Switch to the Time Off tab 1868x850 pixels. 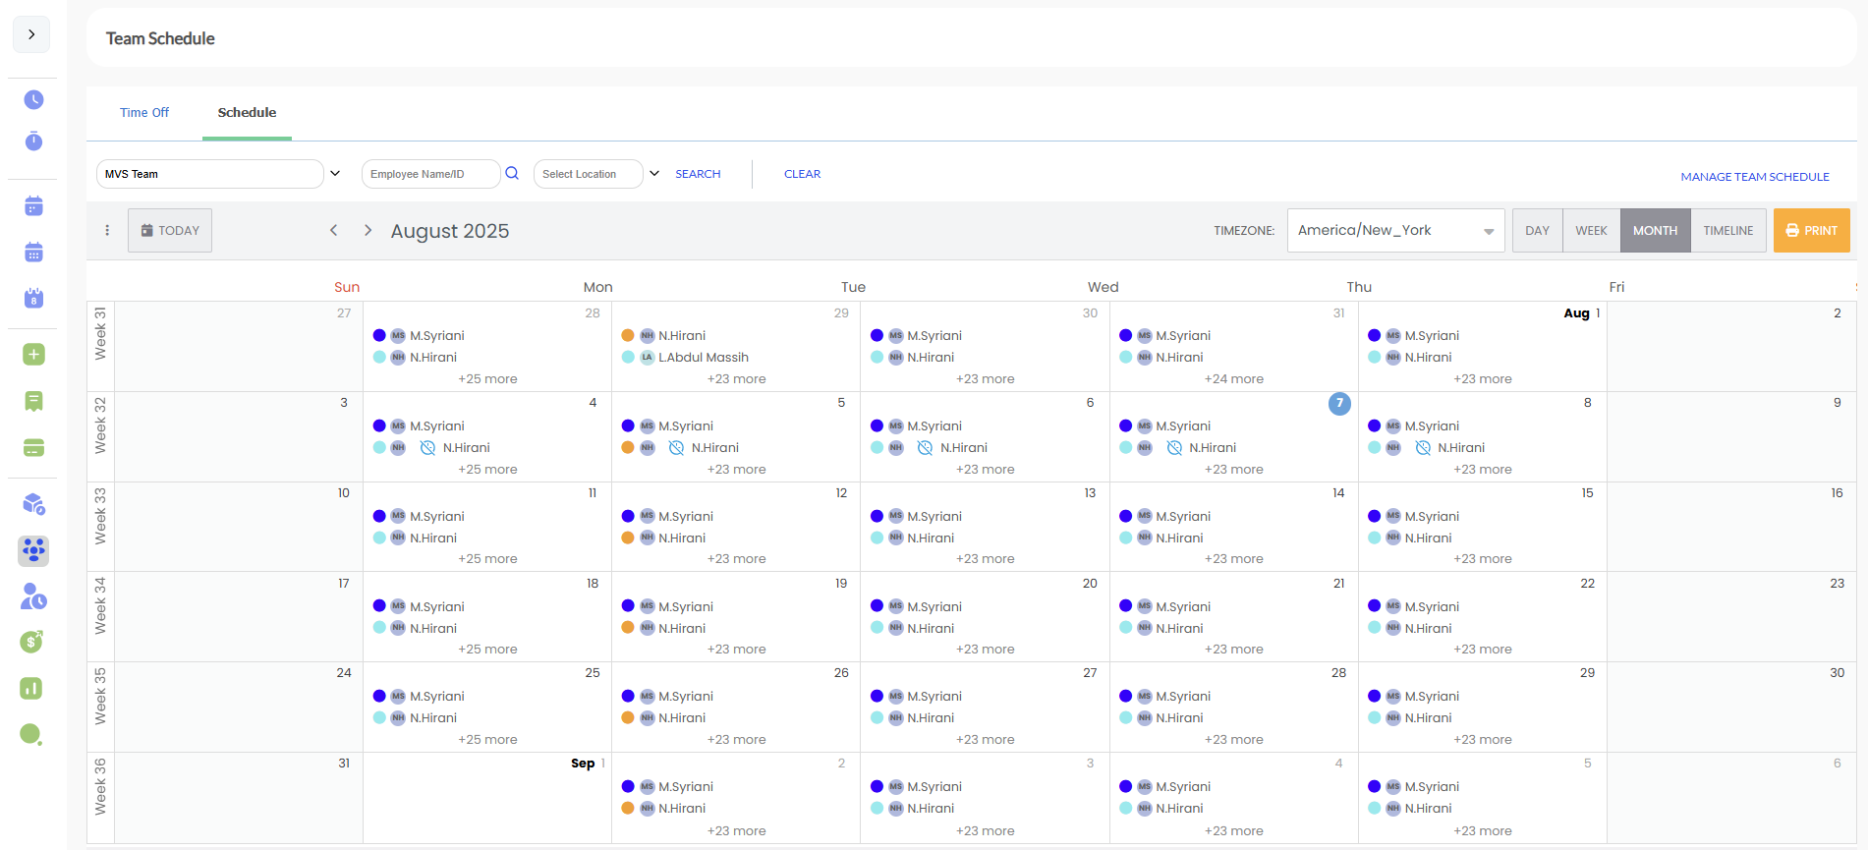(144, 113)
